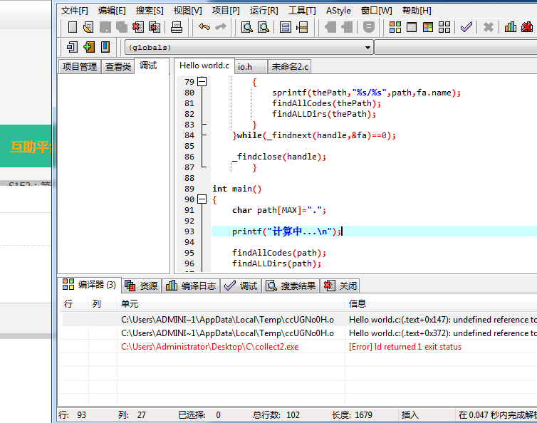This screenshot has height=423, width=537.
Task: Open the 编辑[E] menu
Action: coord(112,11)
